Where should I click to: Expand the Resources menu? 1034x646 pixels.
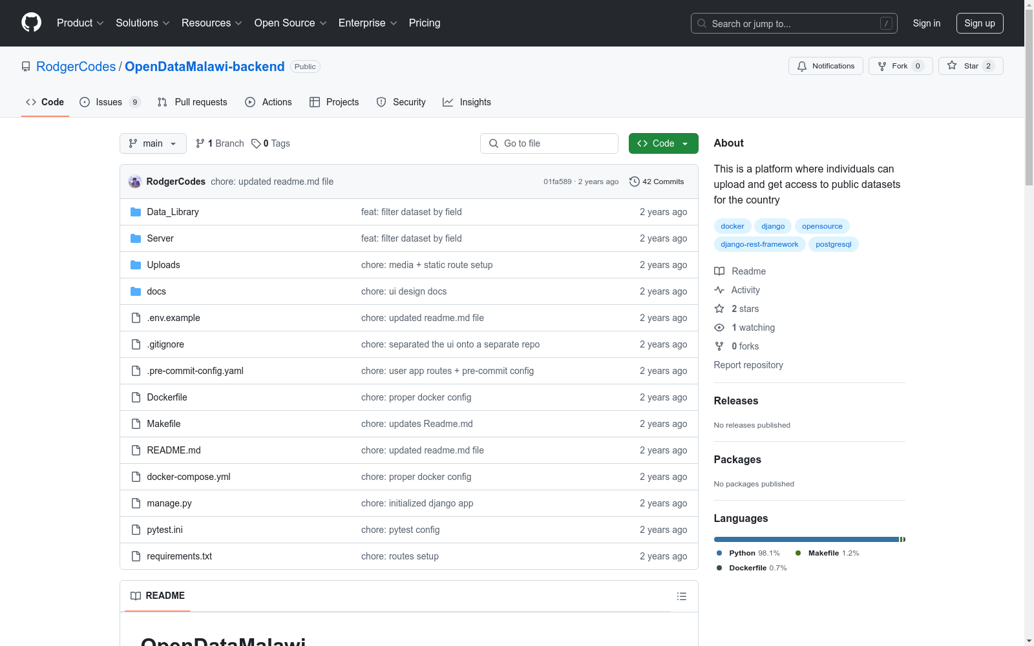(212, 23)
